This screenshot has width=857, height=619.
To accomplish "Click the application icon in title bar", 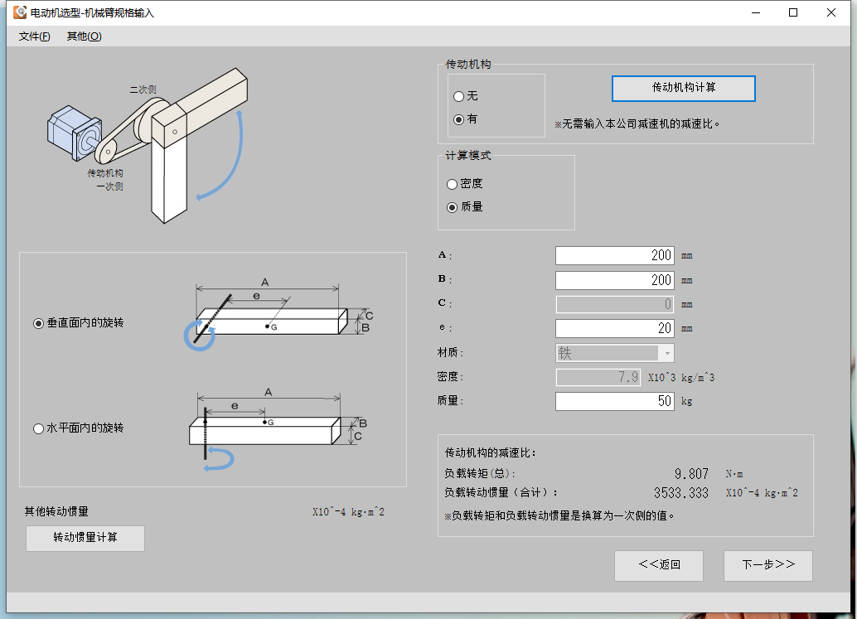I will 20,12.
